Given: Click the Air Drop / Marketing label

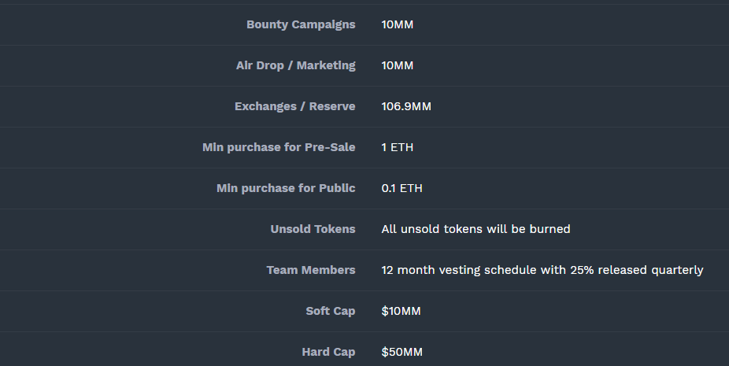Looking at the screenshot, I should tap(295, 65).
